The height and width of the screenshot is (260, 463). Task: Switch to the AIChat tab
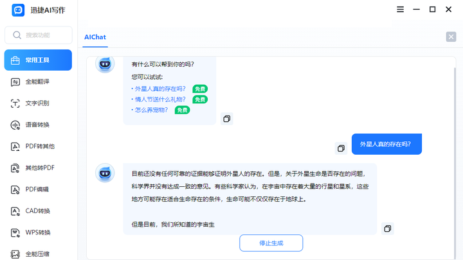pos(95,37)
